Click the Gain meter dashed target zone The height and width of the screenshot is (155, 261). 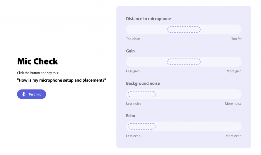[184, 62]
